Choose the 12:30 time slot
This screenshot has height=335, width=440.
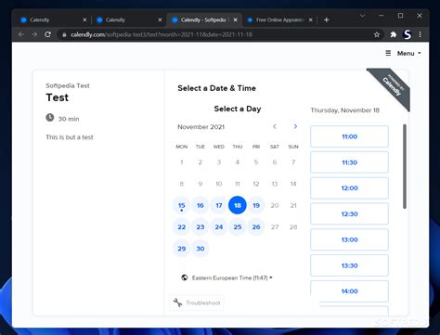pyautogui.click(x=349, y=214)
